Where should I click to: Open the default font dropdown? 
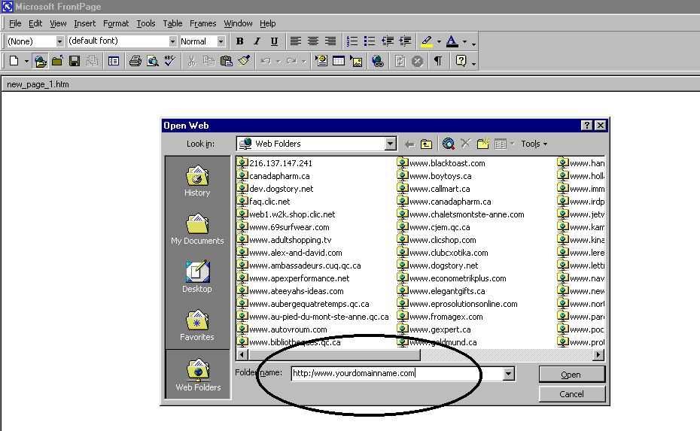pos(173,41)
